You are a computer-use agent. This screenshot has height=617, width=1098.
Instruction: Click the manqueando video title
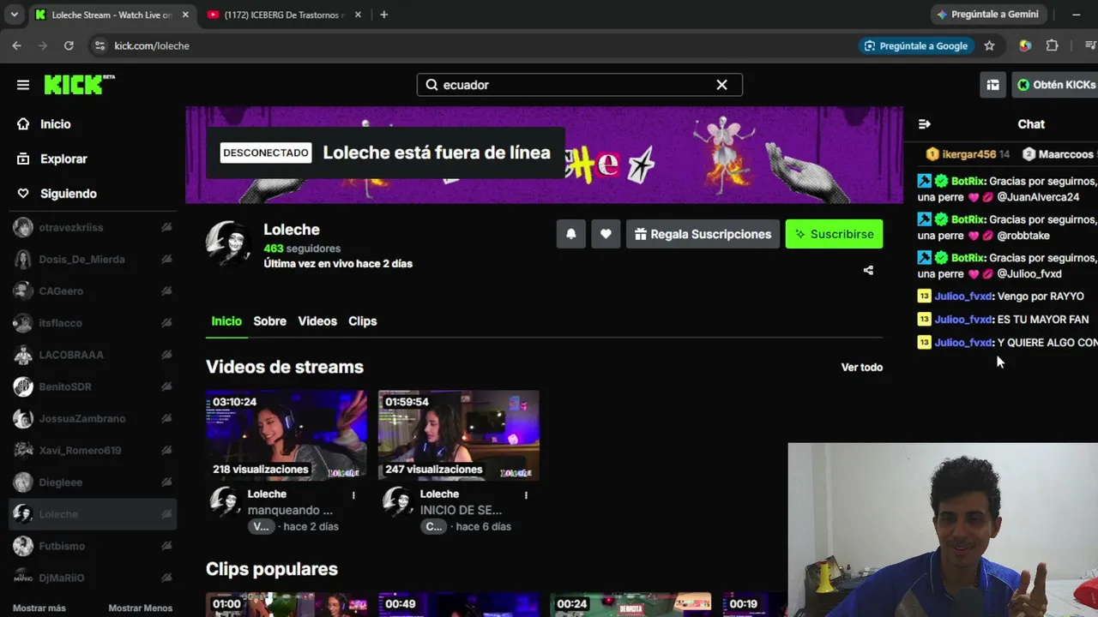[x=290, y=511]
